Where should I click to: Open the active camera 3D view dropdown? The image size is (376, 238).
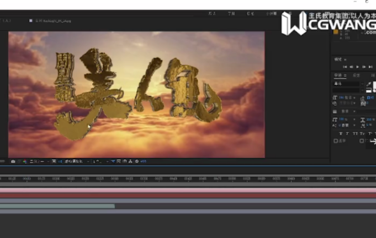point(77,161)
